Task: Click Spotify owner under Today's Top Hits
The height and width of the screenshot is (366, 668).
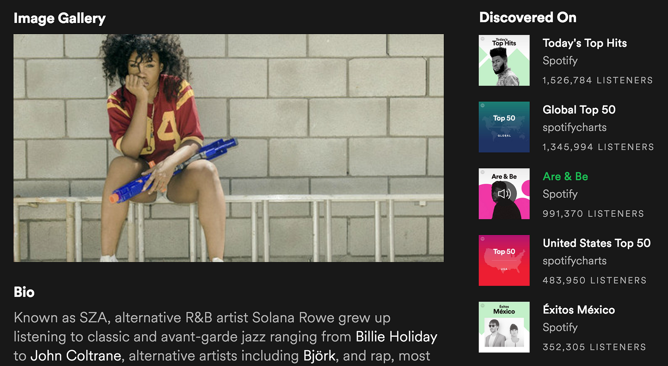Action: 560,61
